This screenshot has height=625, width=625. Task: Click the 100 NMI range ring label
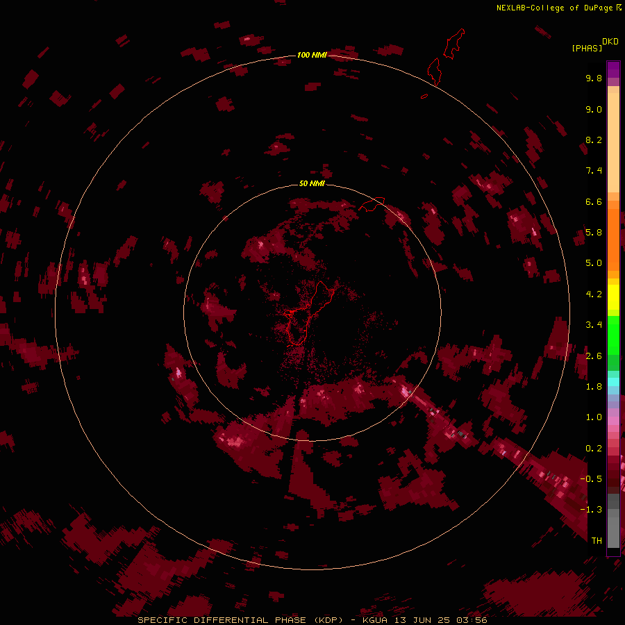coord(312,55)
